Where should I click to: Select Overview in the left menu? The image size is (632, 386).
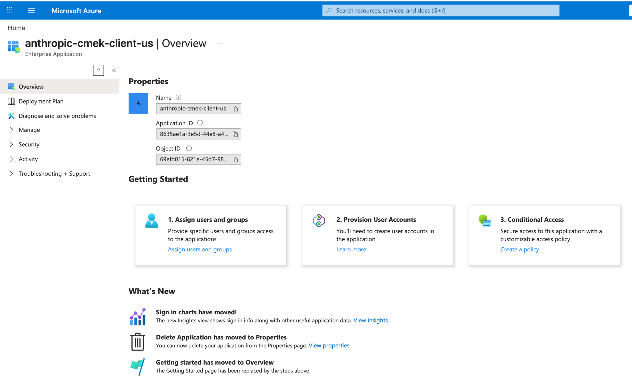[60, 86]
